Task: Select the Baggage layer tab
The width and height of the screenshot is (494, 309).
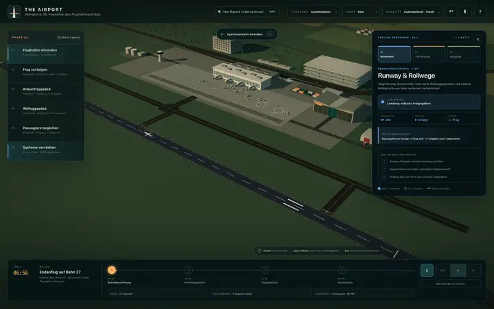Action: click(x=463, y=54)
